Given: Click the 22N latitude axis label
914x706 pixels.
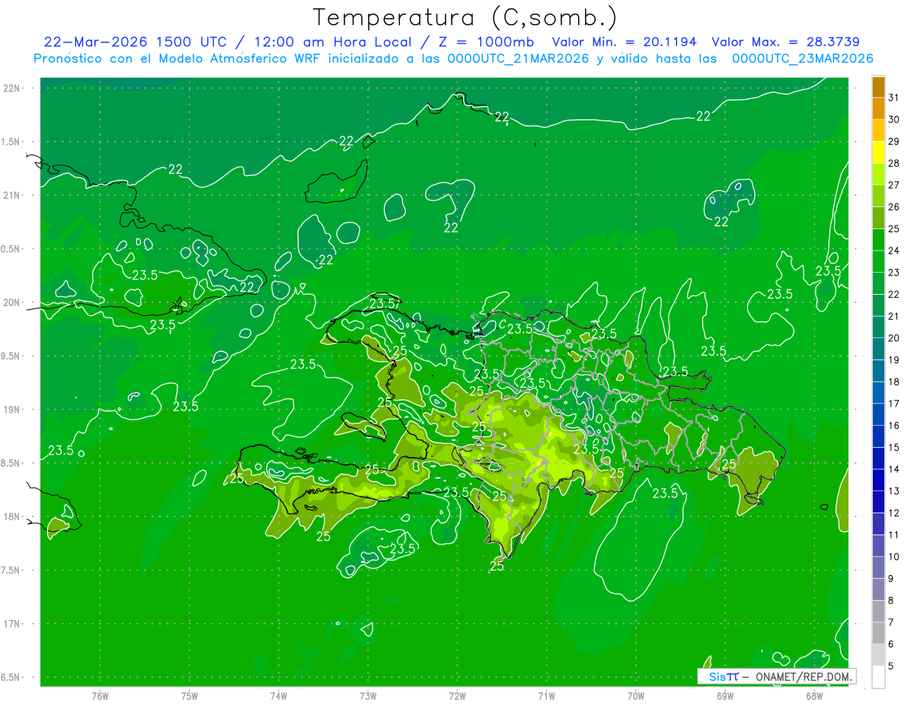Looking at the screenshot, I should click(x=12, y=88).
